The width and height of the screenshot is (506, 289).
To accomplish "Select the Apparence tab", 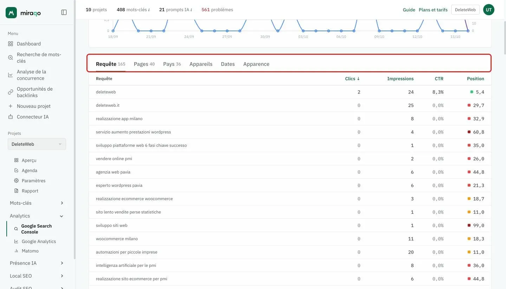I will click(x=256, y=64).
